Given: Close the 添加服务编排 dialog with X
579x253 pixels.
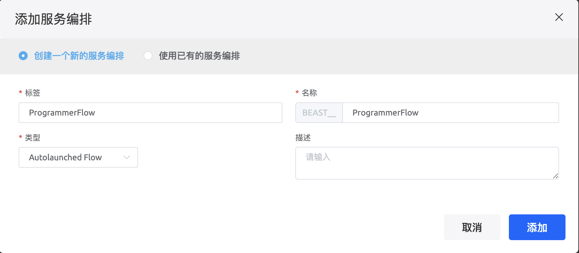Looking at the screenshot, I should [559, 17].
